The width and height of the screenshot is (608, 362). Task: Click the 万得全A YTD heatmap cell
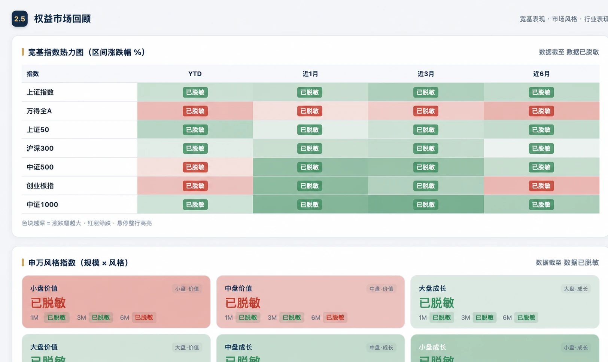[x=195, y=111]
